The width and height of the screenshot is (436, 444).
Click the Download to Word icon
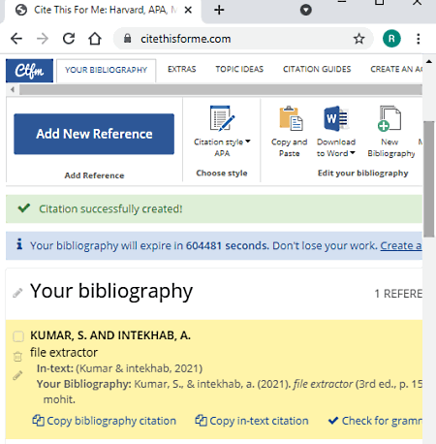pyautogui.click(x=336, y=118)
